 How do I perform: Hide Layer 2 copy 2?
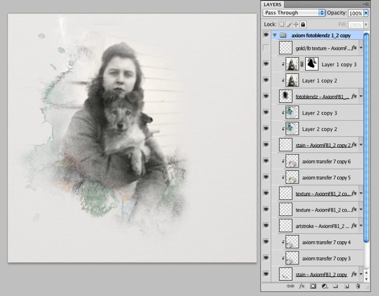266,128
